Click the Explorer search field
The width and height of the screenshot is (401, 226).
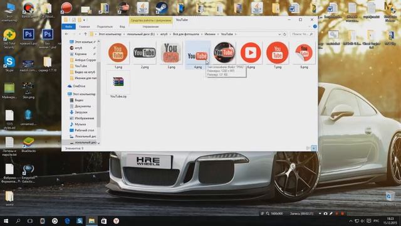coord(302,34)
